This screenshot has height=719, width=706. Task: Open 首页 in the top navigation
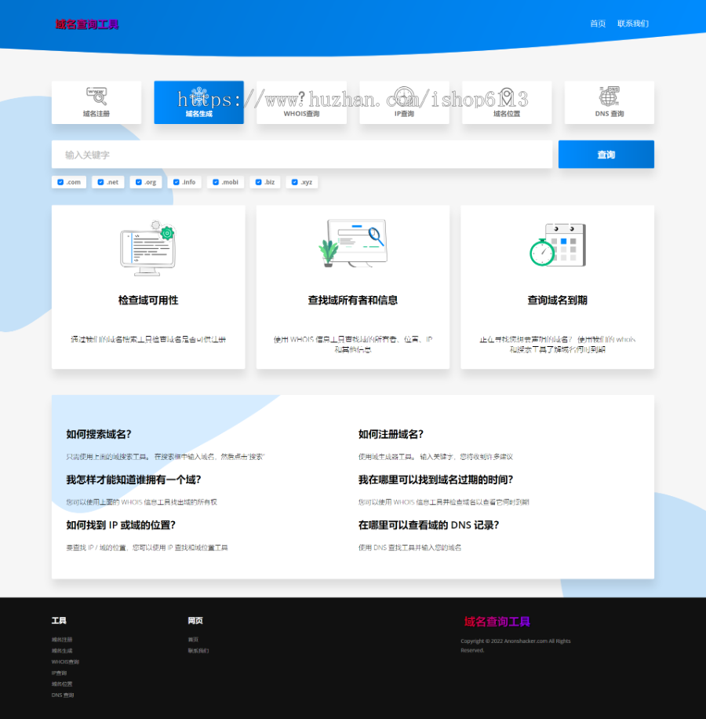(598, 24)
